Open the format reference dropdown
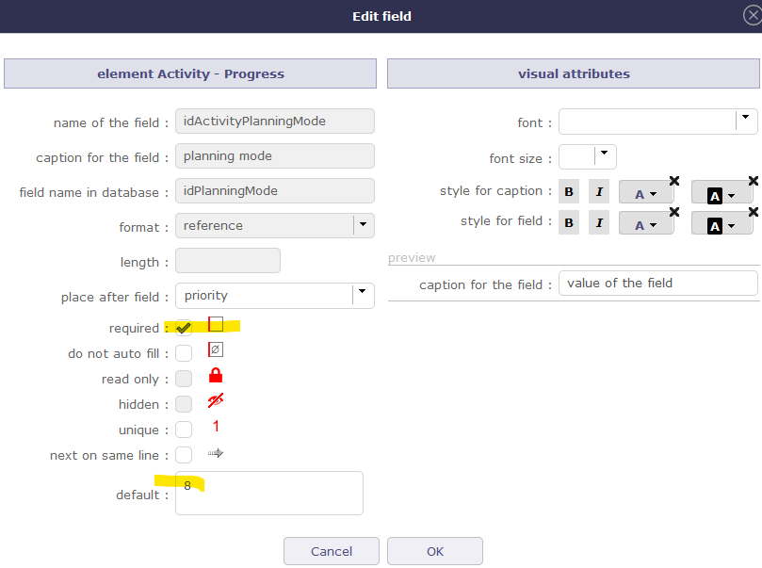Screen dimensions: 762x568 [x=363, y=225]
